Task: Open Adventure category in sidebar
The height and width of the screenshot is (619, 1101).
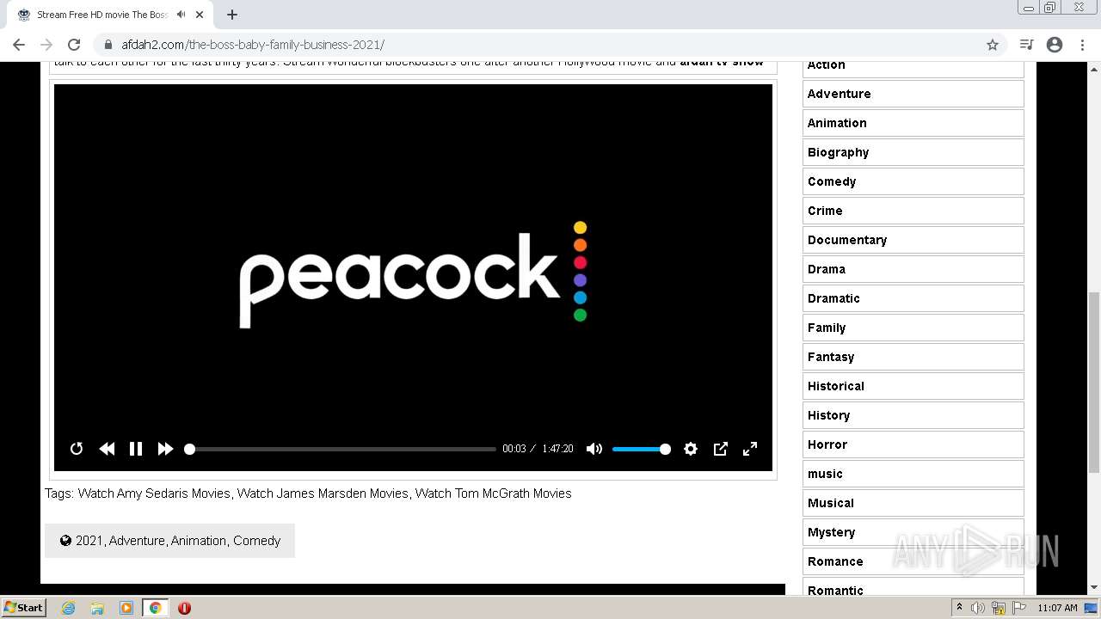Action: 913,94
